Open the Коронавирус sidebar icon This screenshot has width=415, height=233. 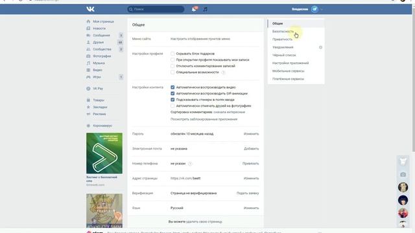tap(88, 126)
